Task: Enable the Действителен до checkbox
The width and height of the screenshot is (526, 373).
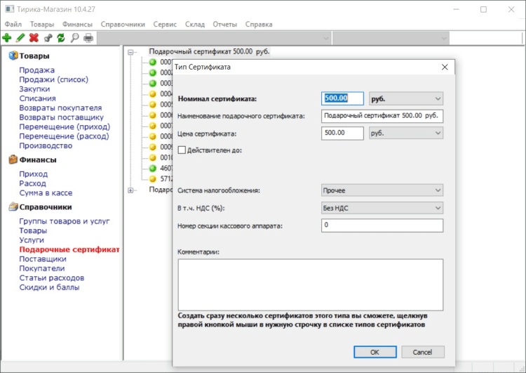Action: click(183, 150)
